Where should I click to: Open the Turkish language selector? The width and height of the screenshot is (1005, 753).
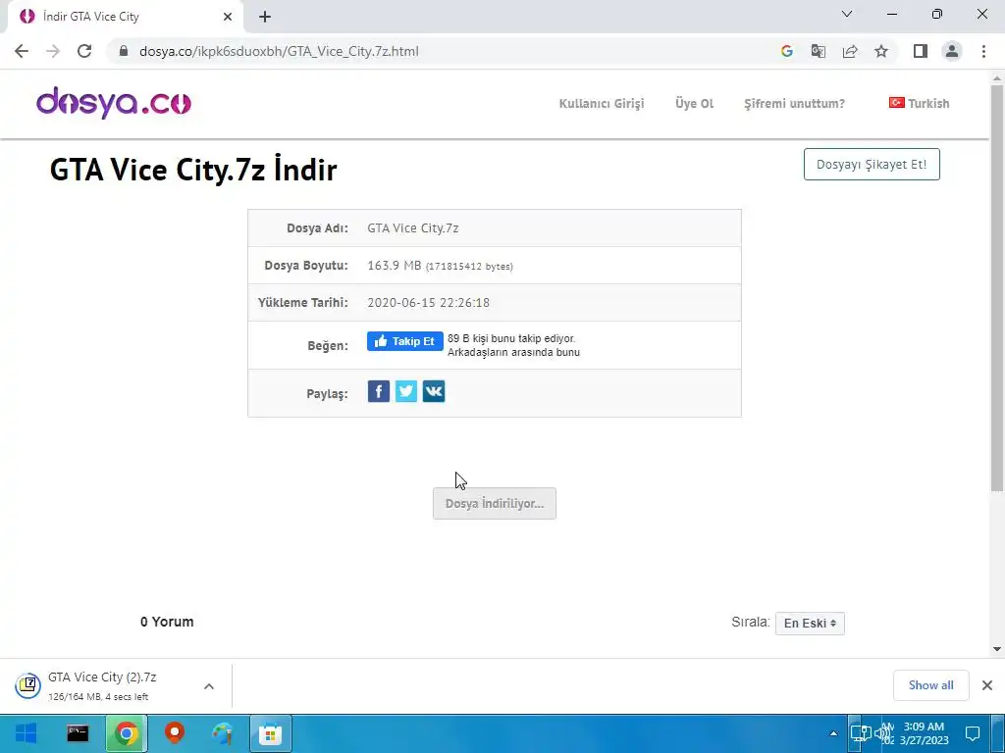click(919, 103)
